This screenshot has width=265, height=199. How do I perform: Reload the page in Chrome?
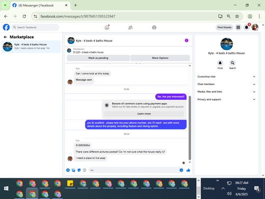tap(24, 16)
